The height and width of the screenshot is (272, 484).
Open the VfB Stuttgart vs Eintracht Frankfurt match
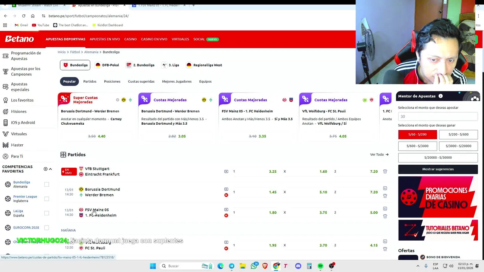click(x=102, y=172)
